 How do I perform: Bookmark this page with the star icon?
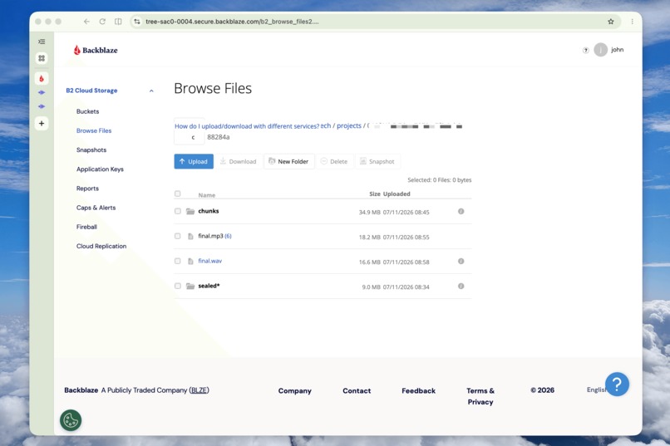(611, 22)
